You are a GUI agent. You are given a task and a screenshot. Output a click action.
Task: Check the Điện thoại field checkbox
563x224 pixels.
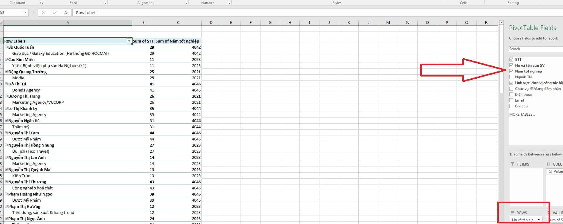511,94
